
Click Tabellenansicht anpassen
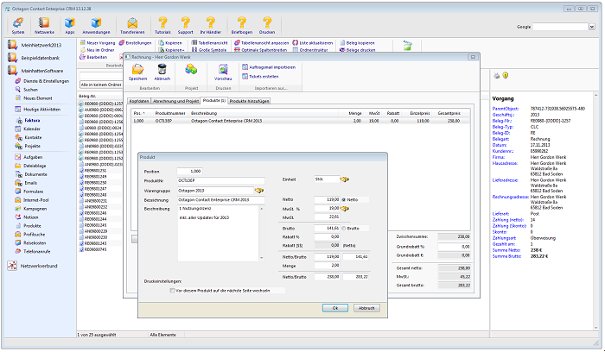[x=261, y=43]
